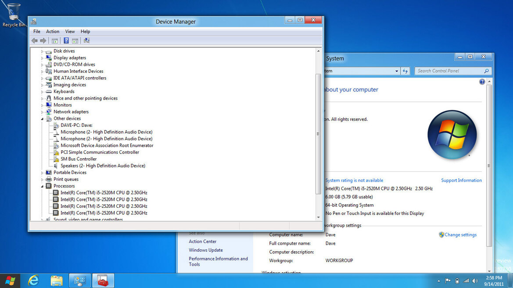Click the taskbar clock showing 2:58 PM
Screen dimensions: 513x288
click(494, 281)
